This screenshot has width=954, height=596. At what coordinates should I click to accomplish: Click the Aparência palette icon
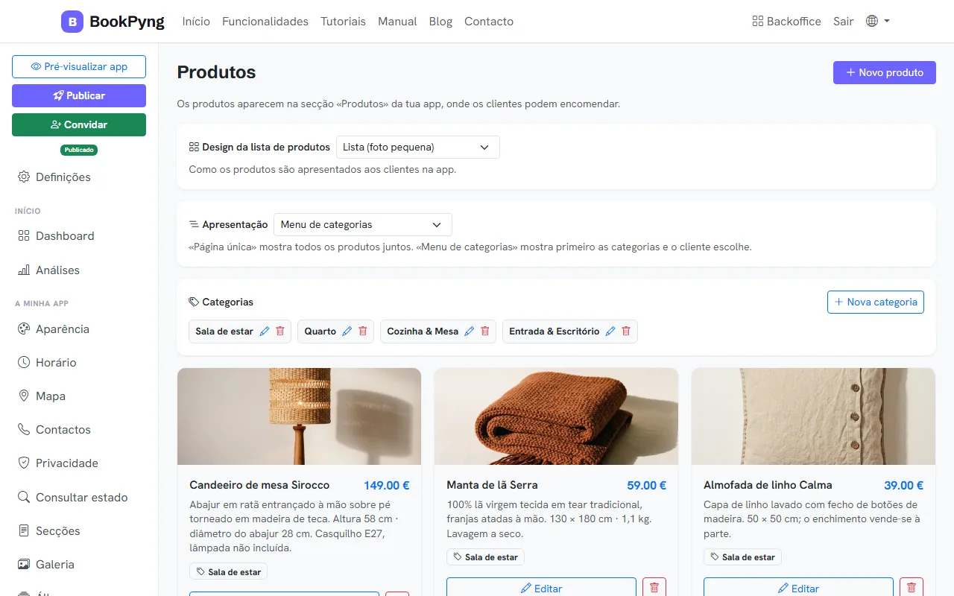pyautogui.click(x=23, y=329)
